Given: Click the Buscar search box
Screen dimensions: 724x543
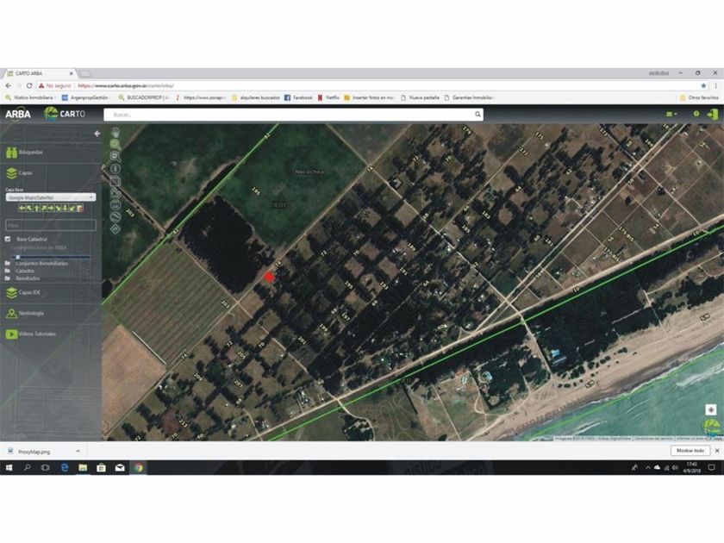Looking at the screenshot, I should (293, 115).
